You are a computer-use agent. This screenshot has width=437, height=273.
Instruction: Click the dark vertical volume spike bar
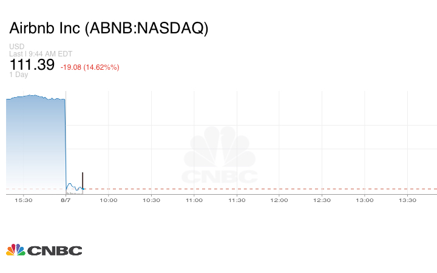point(82,180)
